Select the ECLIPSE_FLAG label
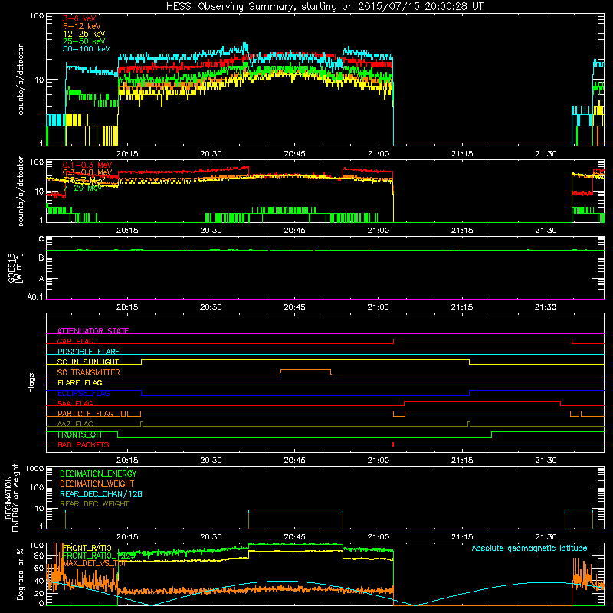The width and height of the screenshot is (613, 613). [x=84, y=393]
